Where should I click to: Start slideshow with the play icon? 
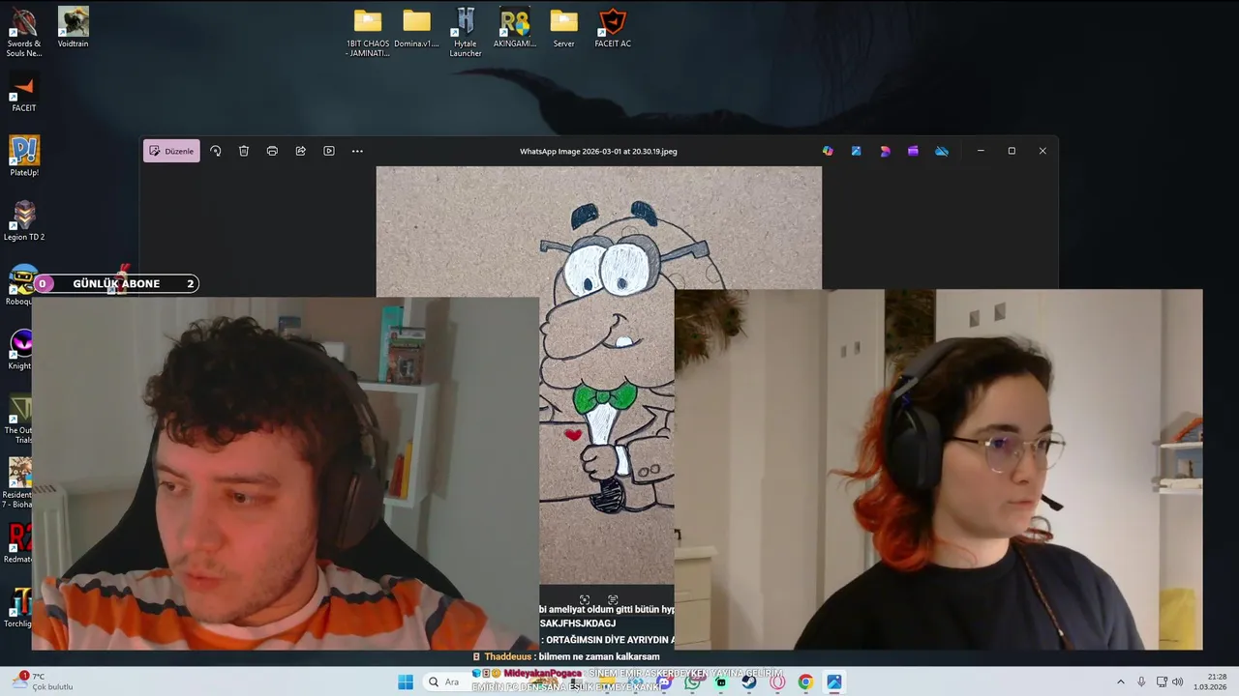click(x=329, y=151)
